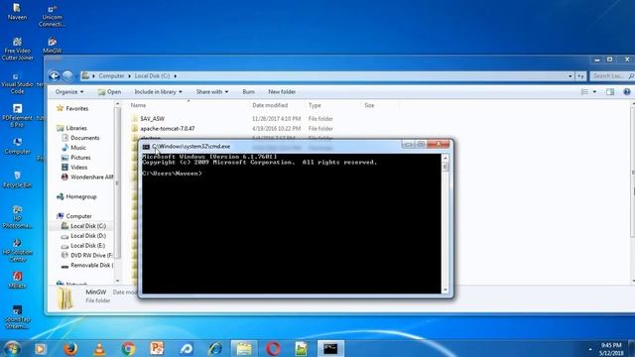Switch to File Explorer taskbar button
This screenshot has height=357, width=635.
pos(244,348)
